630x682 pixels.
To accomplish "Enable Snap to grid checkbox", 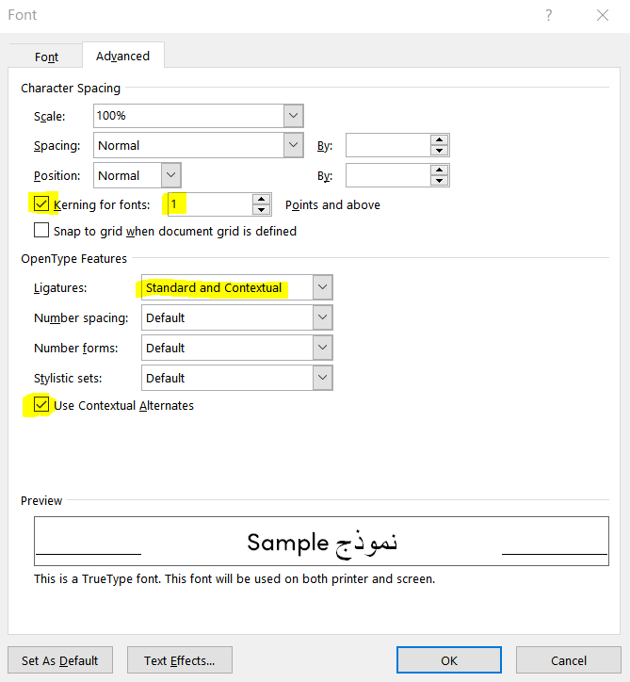I will click(41, 231).
